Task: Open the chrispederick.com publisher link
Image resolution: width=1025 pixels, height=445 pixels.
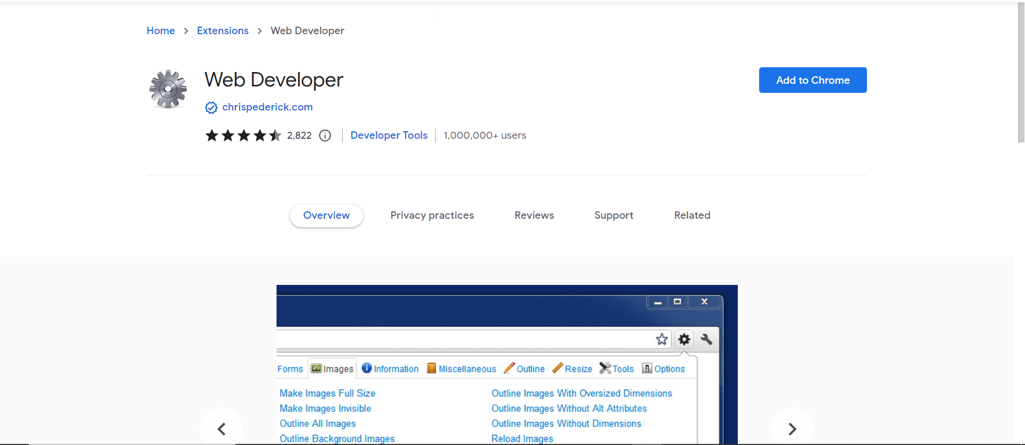Action: 267,107
